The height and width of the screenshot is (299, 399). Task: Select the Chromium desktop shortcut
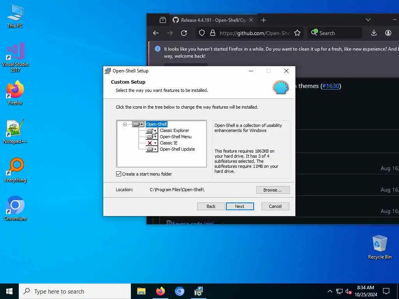15,208
